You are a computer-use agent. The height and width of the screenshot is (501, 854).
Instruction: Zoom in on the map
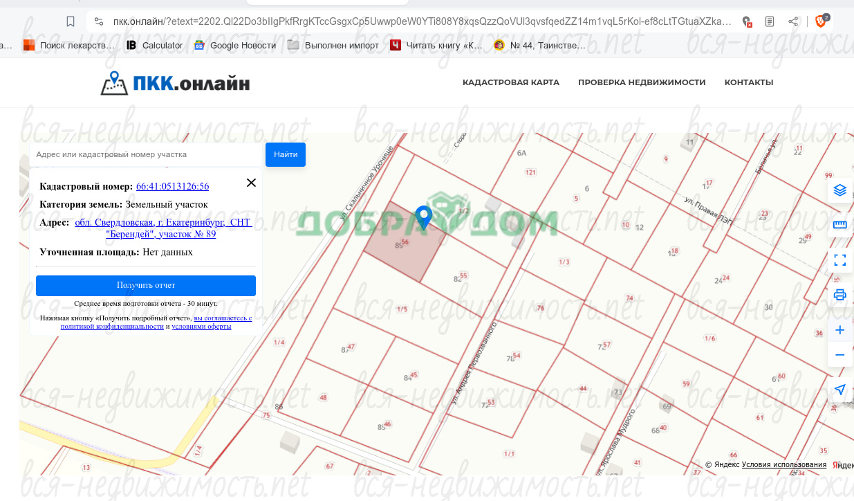(839, 330)
